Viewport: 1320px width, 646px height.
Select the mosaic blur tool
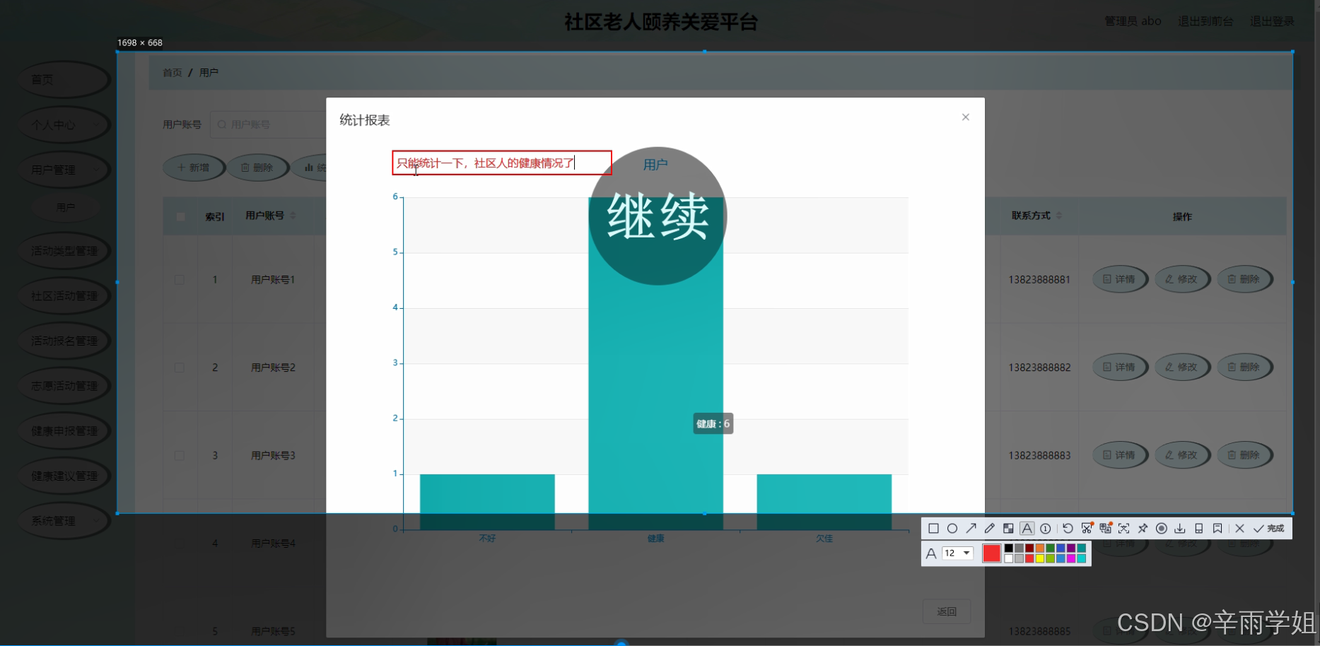tap(1009, 528)
